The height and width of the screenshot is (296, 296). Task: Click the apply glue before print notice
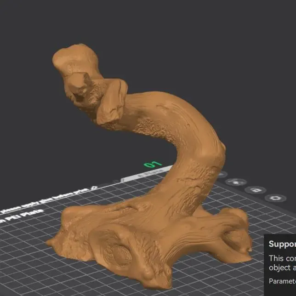[45, 201]
